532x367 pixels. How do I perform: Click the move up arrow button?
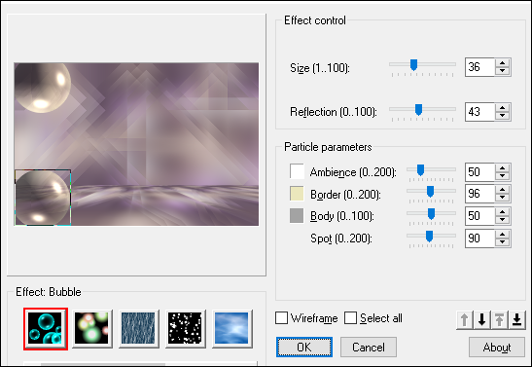(465, 320)
